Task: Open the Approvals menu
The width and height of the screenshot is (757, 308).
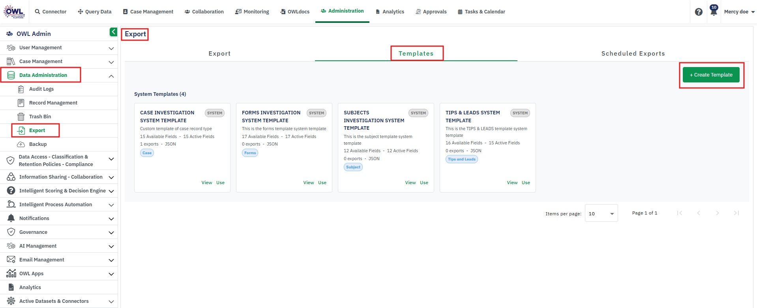Action: coord(431,12)
